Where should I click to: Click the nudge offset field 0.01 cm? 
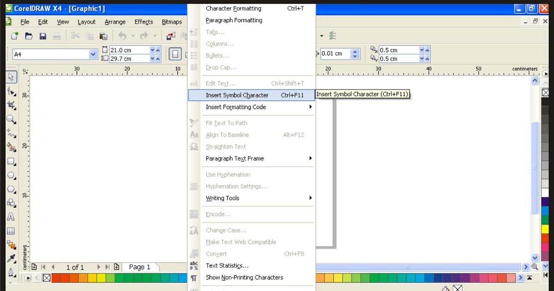(x=335, y=54)
